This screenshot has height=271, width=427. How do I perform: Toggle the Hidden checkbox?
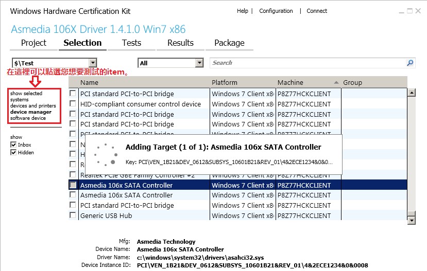[x=13, y=152]
